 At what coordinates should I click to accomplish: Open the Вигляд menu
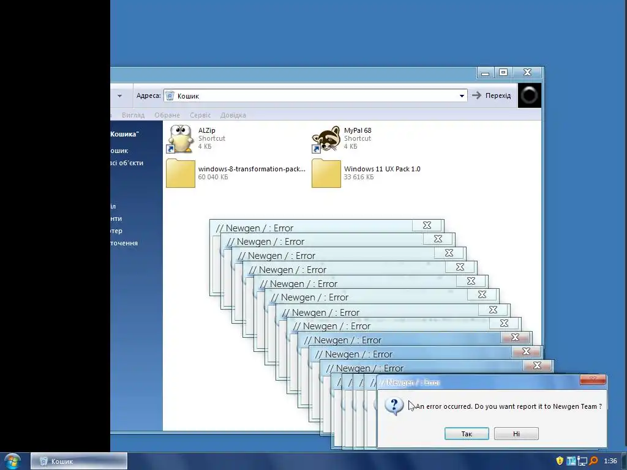tap(133, 115)
